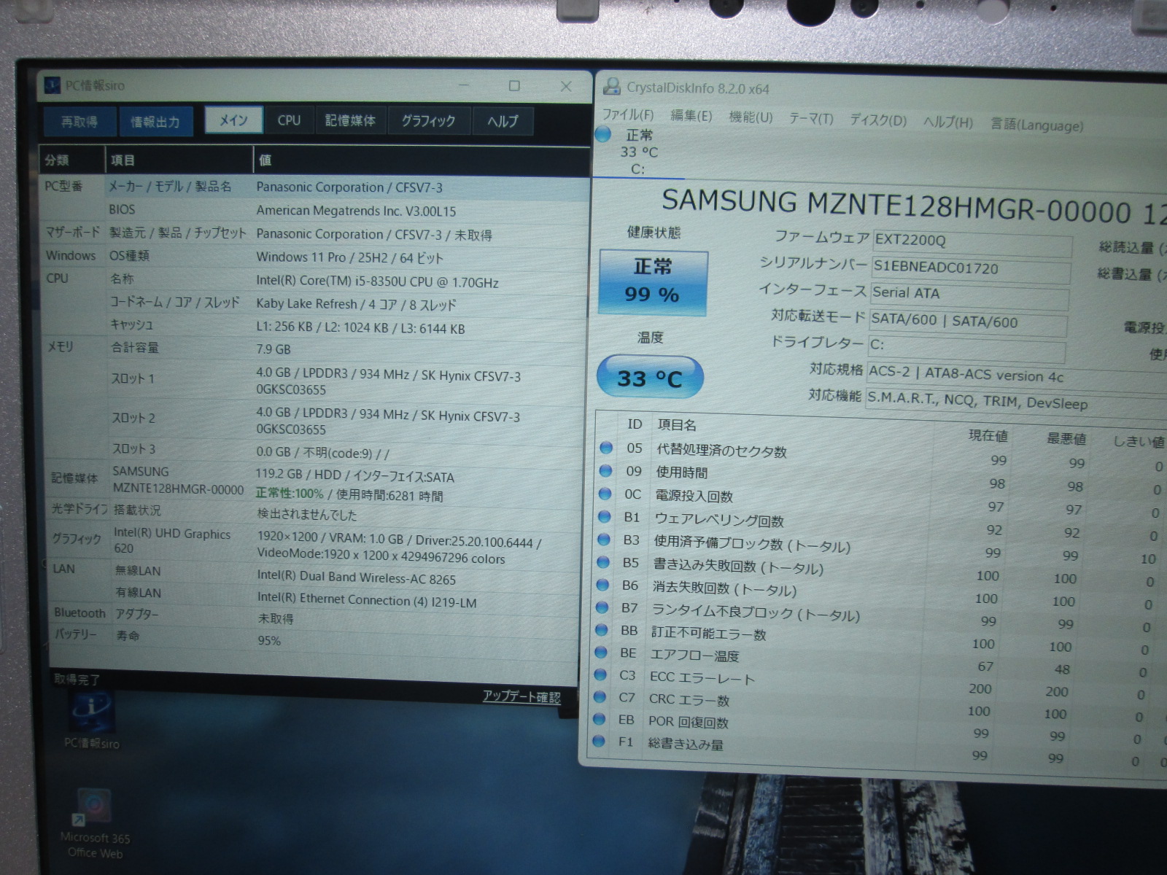Select the Kaby Lake Refresh codename value
This screenshot has width=1167, height=875.
(x=356, y=304)
